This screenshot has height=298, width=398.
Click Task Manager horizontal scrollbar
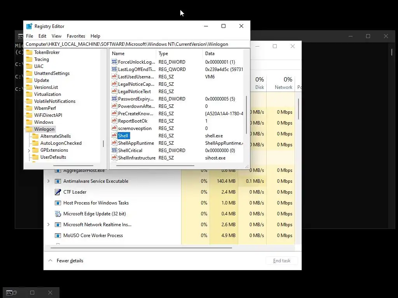click(x=141, y=248)
